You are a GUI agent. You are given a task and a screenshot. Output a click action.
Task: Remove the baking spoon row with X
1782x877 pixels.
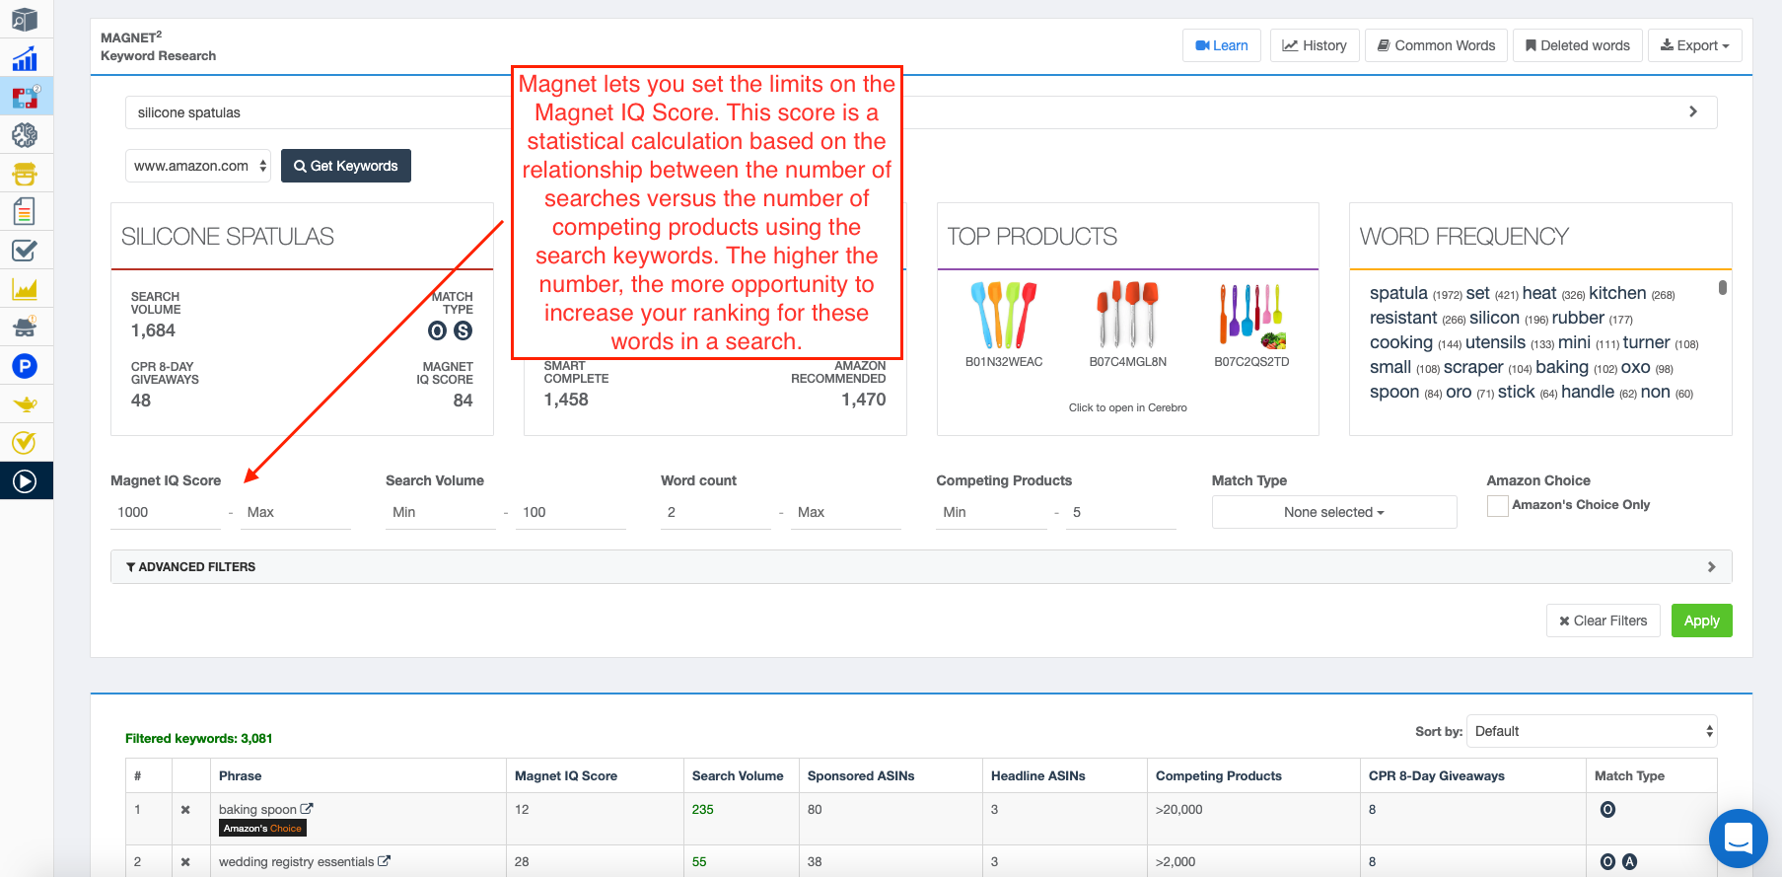(185, 810)
